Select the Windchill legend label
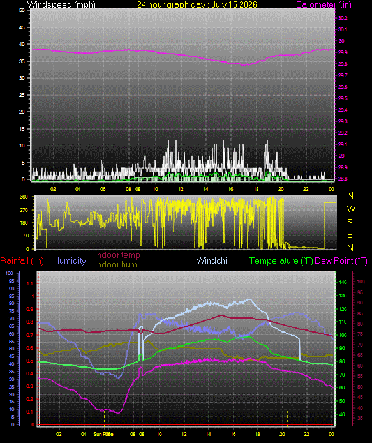The image size is (372, 443). pyautogui.click(x=214, y=260)
